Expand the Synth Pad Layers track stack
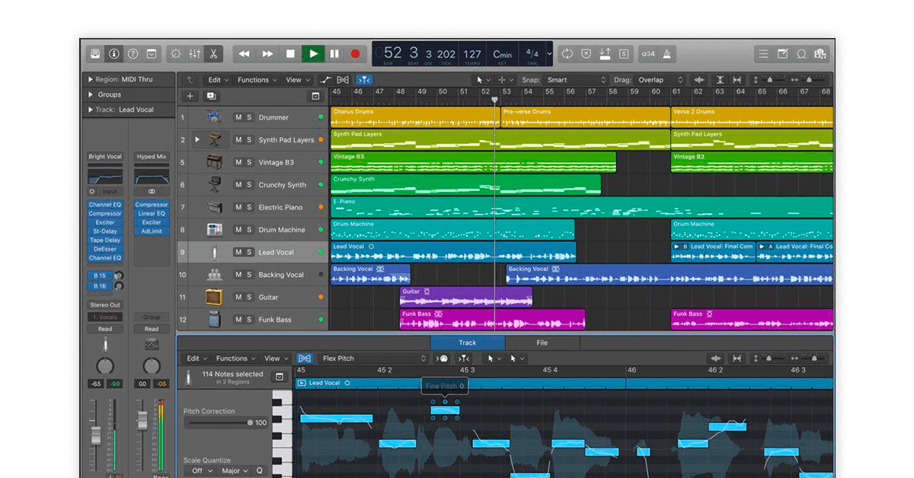The image size is (914, 478). pyautogui.click(x=198, y=140)
